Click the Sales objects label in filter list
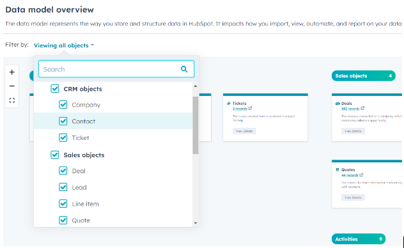This screenshot has height=248, width=404. [x=84, y=155]
